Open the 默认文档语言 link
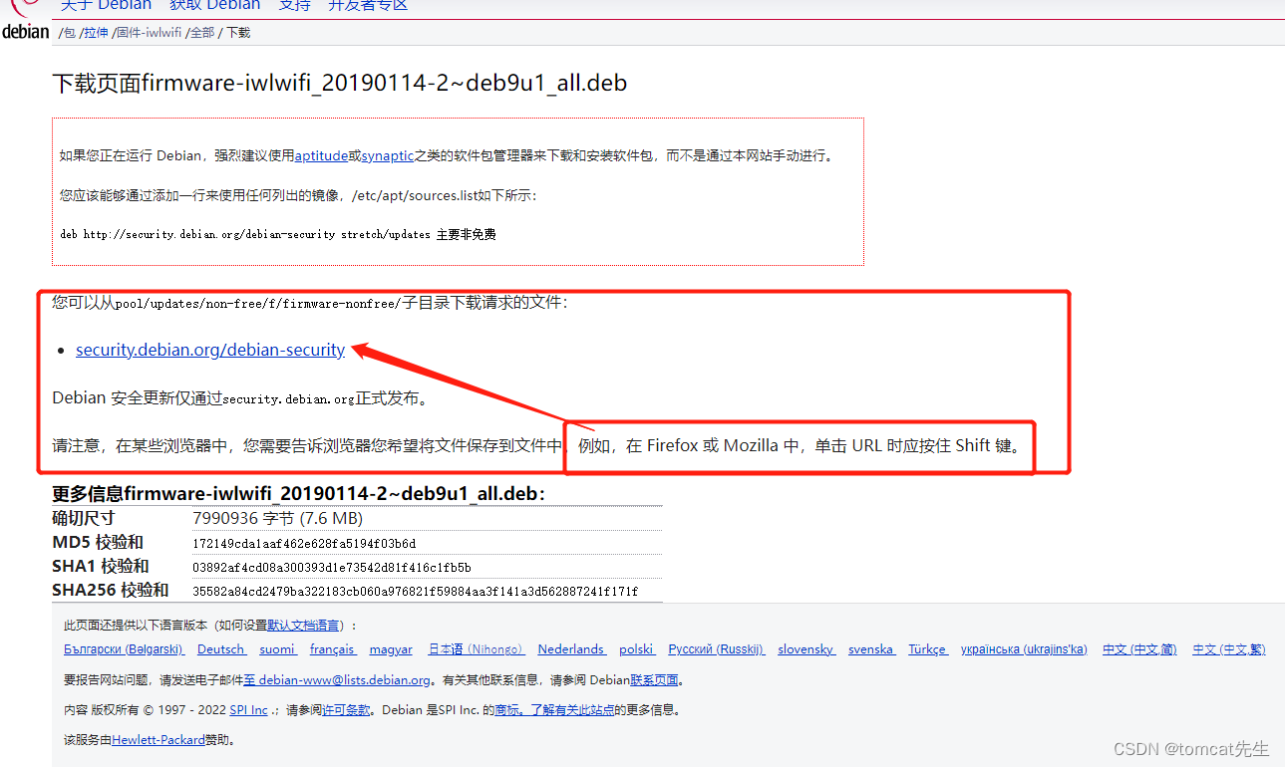This screenshot has height=767, width=1285. pos(303,626)
